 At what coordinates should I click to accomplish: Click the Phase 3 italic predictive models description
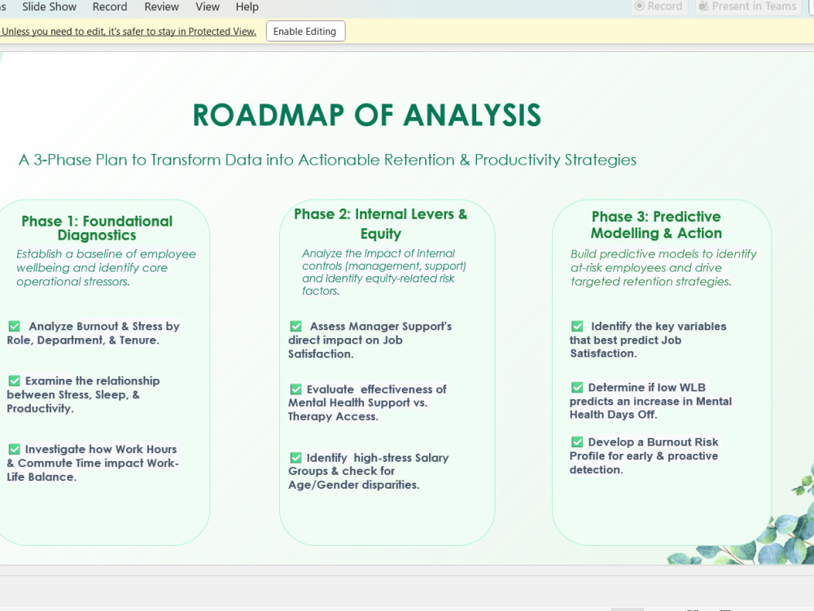pyautogui.click(x=663, y=267)
